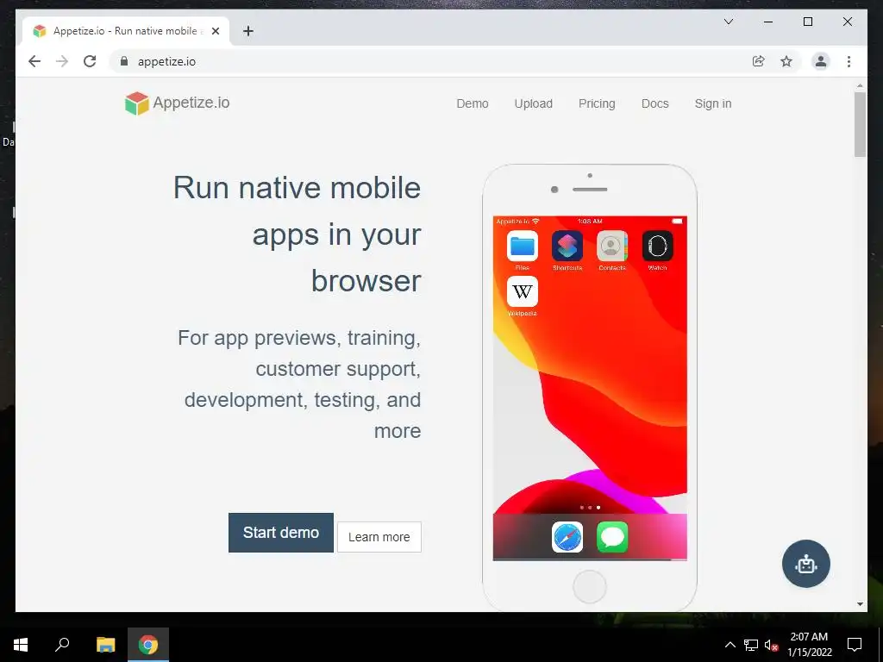Screen dimensions: 883x662
Task: Open the Contacts app on the phone
Action: click(612, 246)
